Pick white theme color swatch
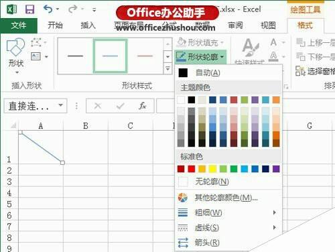 point(181,100)
